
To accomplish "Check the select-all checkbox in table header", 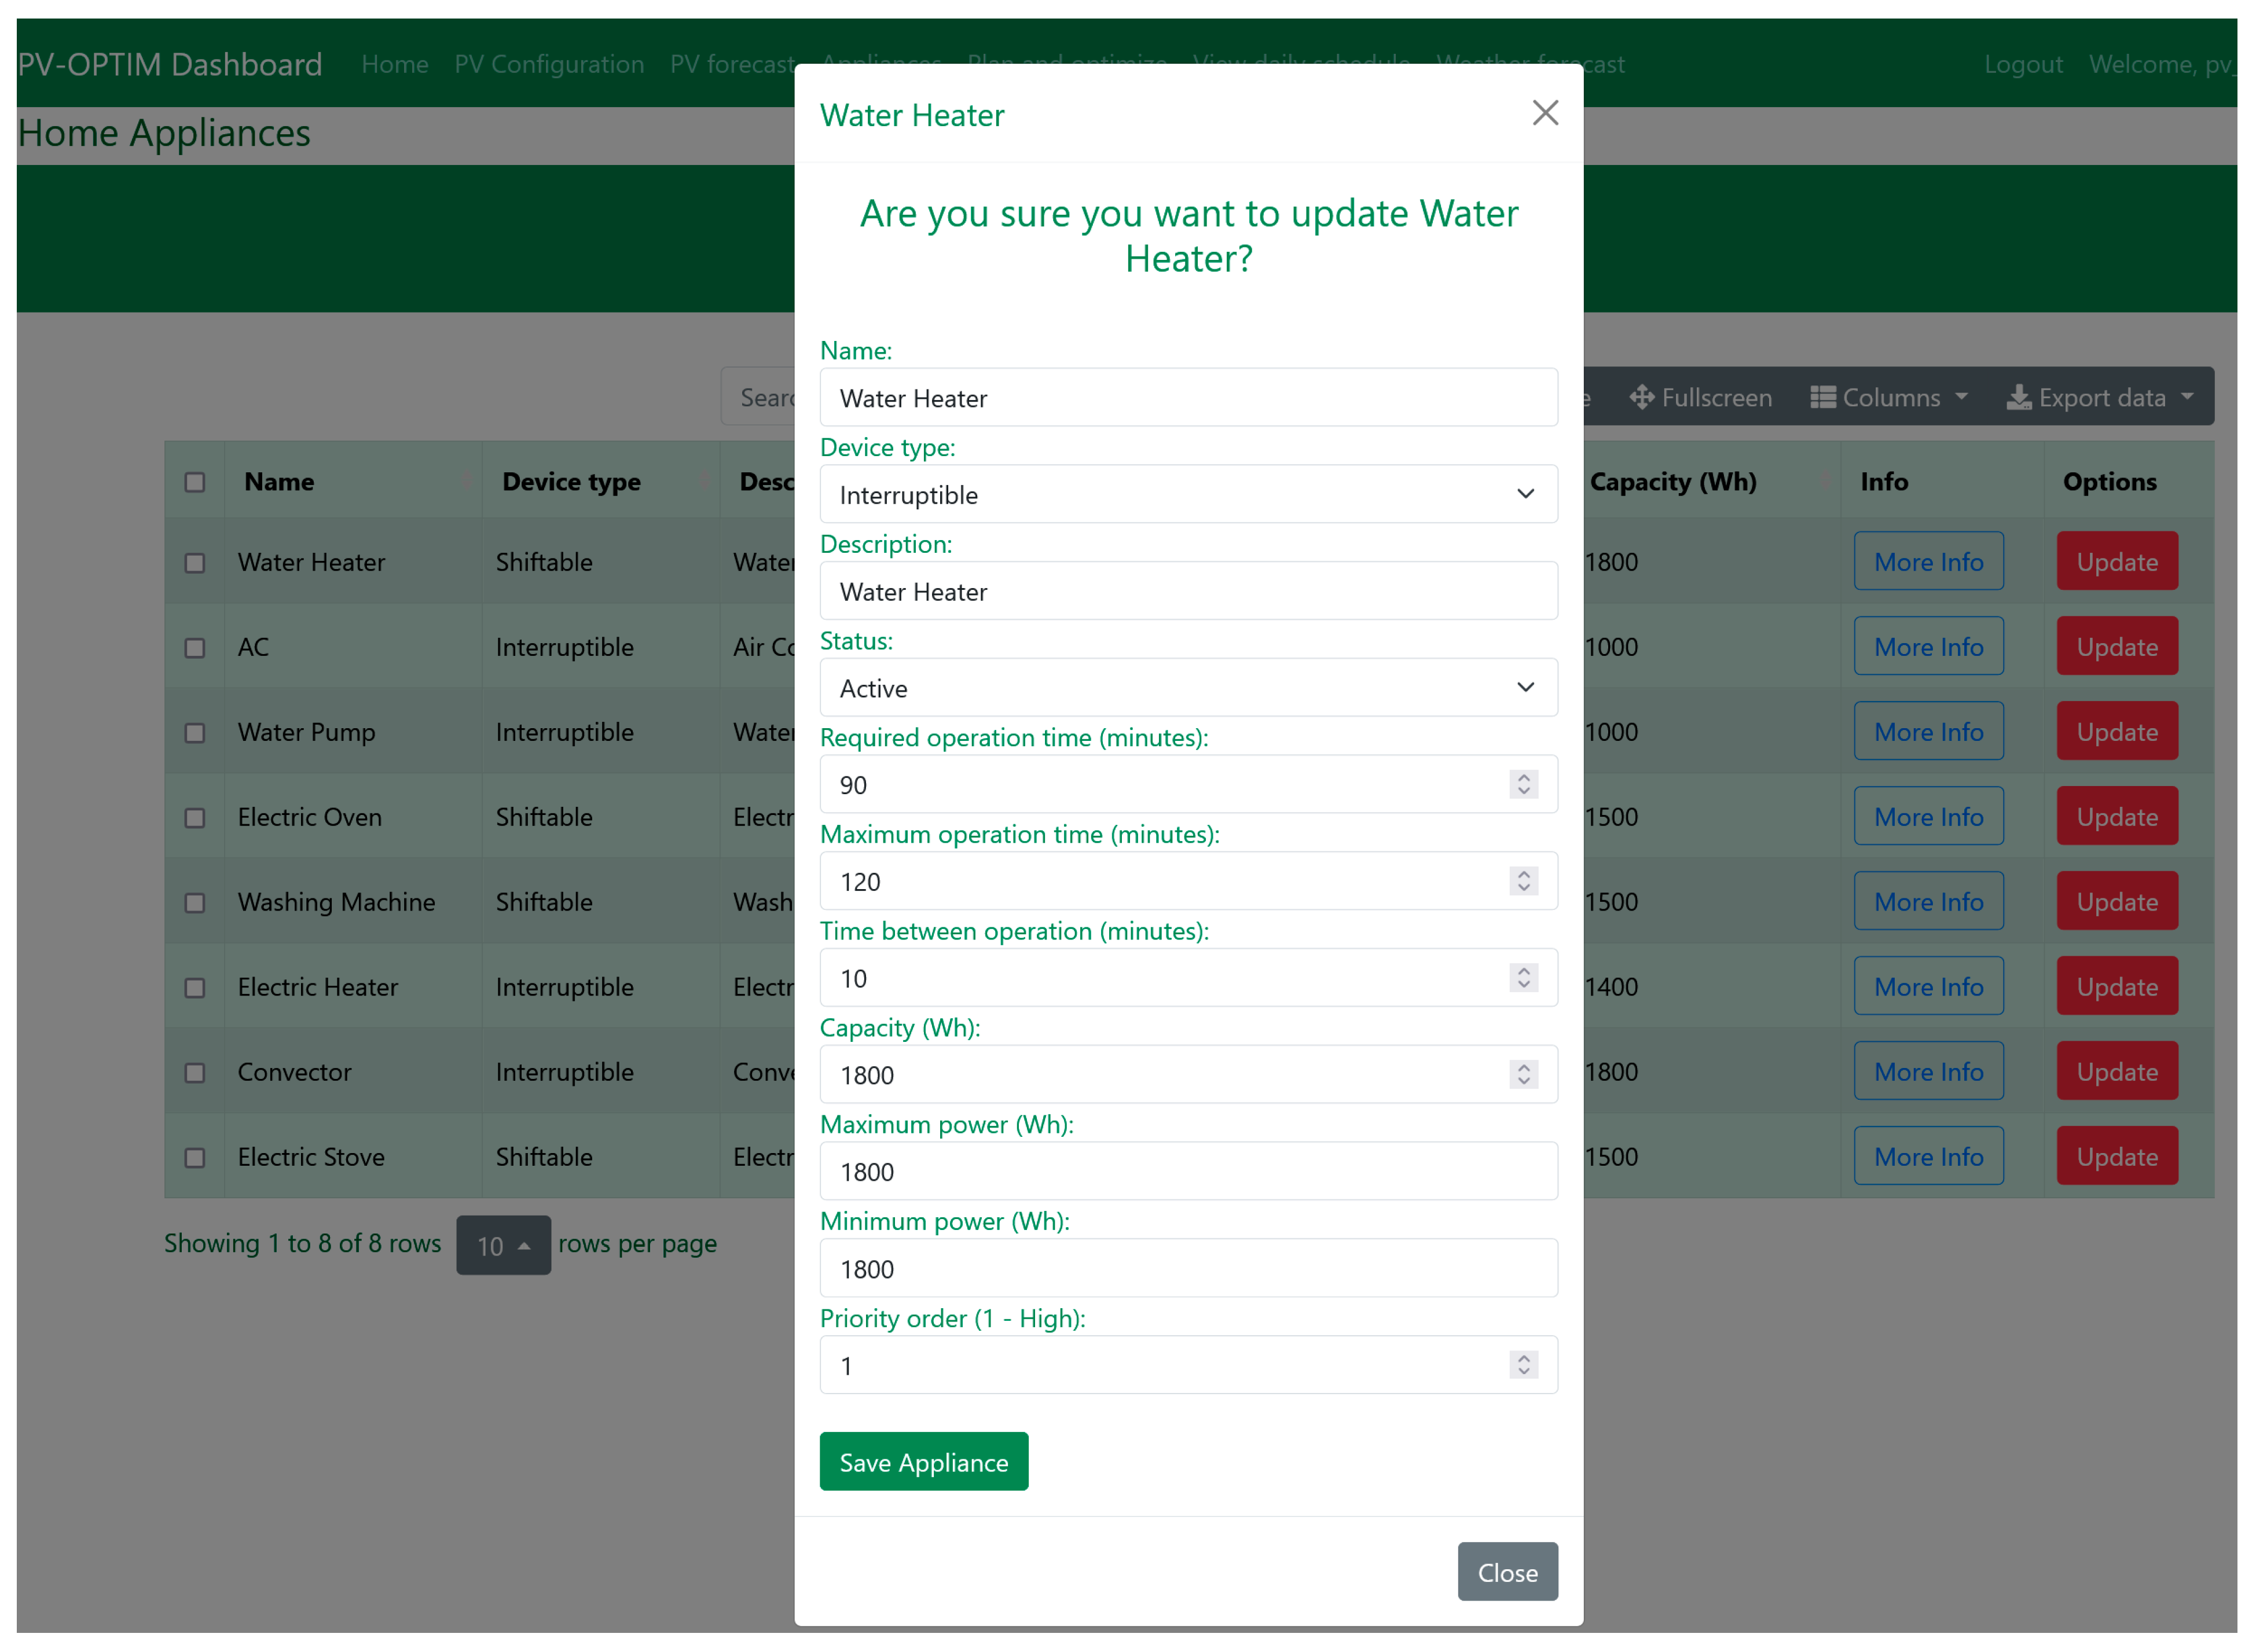I will (195, 482).
